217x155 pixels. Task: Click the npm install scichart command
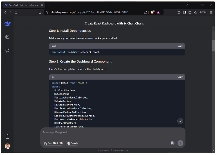coord(75,52)
